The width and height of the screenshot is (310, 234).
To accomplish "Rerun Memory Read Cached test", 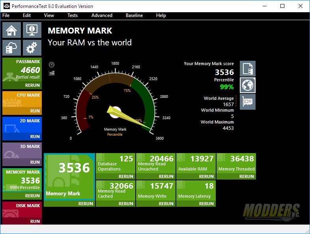I will tap(126, 204).
